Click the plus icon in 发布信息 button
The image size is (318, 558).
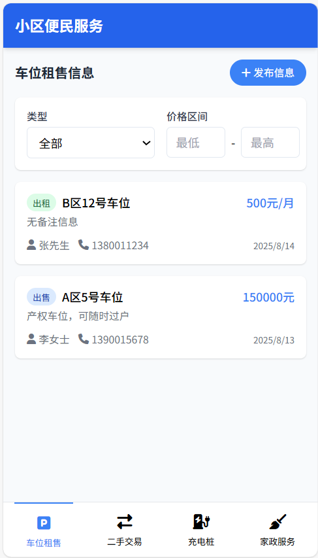coord(246,73)
